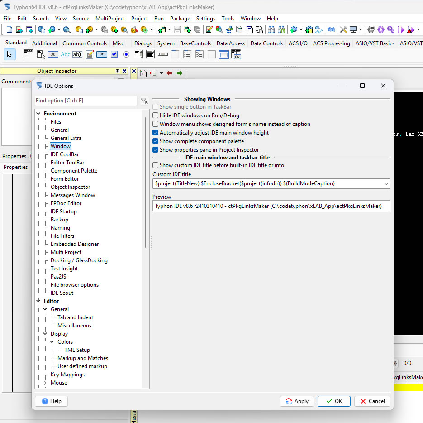Confirm with the OK button
Viewport: 423px width, 423px height.
[x=334, y=401]
